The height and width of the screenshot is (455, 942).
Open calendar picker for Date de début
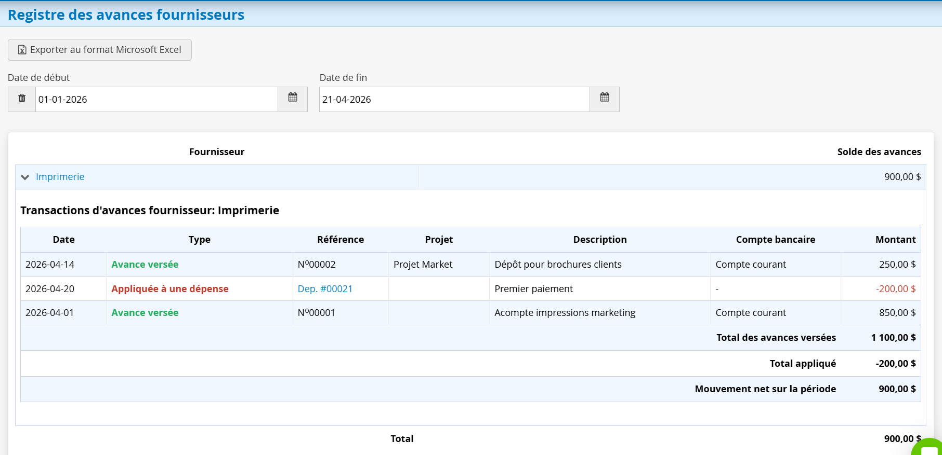tap(293, 99)
